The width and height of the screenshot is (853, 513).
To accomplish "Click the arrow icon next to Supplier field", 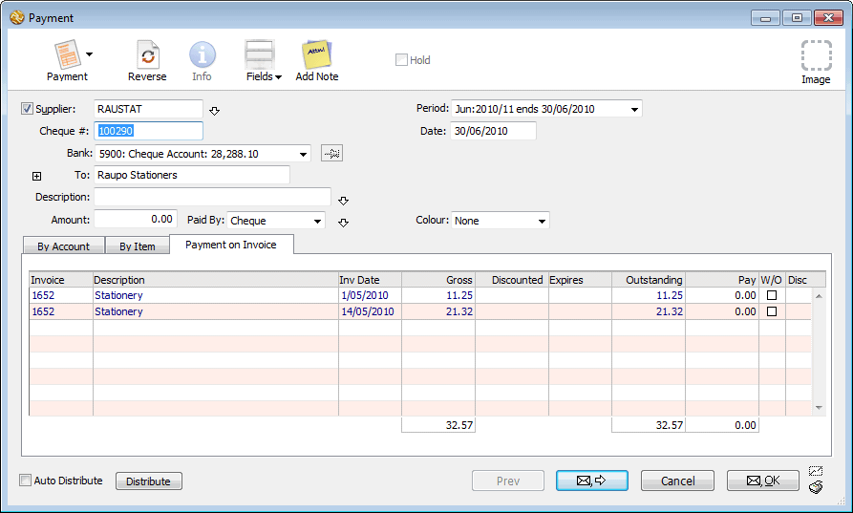I will 215,110.
